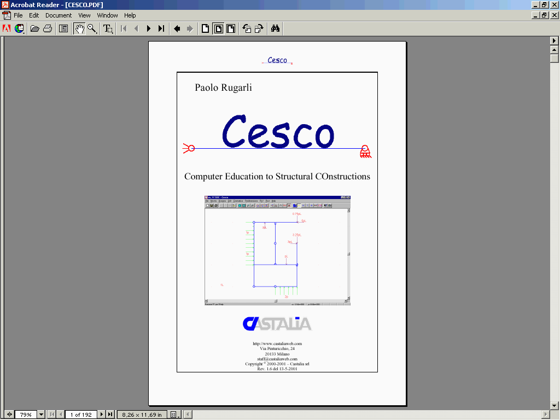Image resolution: width=560 pixels, height=420 pixels.
Task: Open the Find binoculars tool
Action: tap(275, 28)
